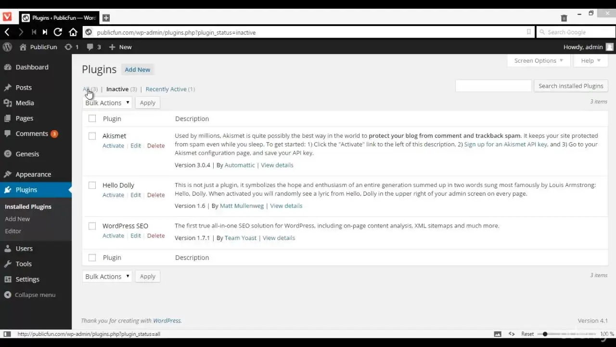The height and width of the screenshot is (347, 616).
Task: Select all plugins with header checkbox
Action: pos(92,119)
